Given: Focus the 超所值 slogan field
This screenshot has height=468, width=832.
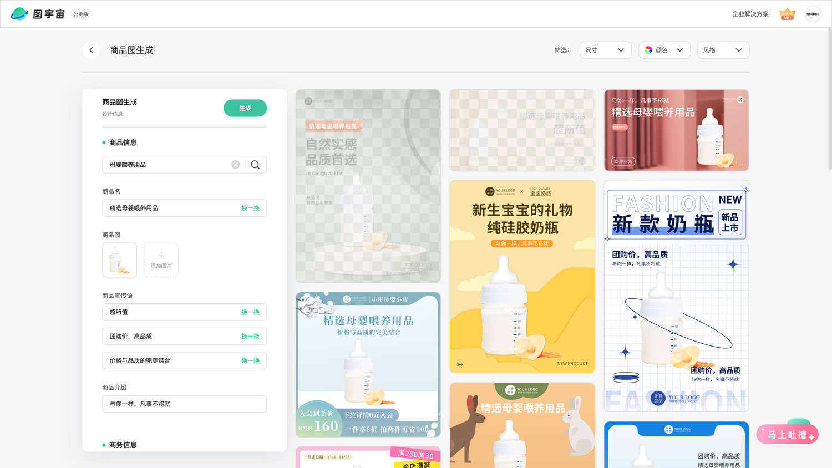Looking at the screenshot, I should [x=184, y=312].
